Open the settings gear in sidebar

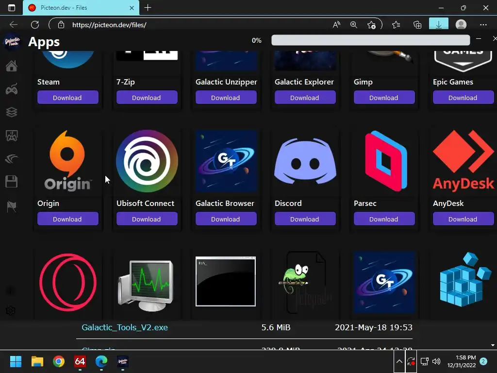click(11, 310)
